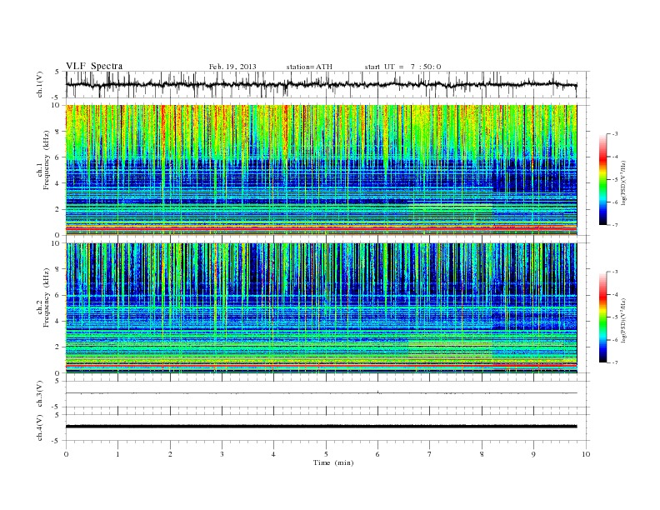660x510 pixels.
Task: Click the ch.2 spectrogram "2" kHz tick label
Action: click(57, 347)
